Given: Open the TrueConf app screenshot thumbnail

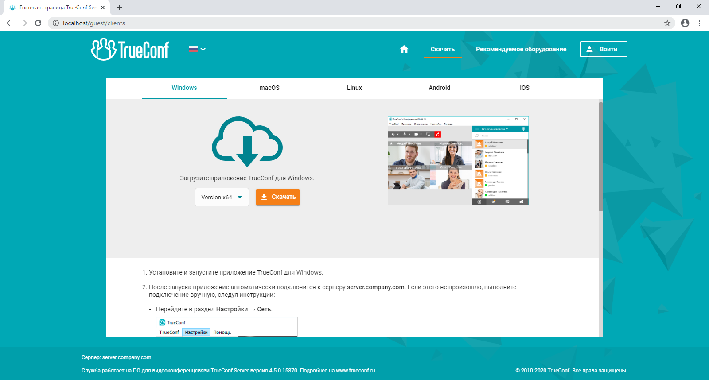Looking at the screenshot, I should [x=458, y=161].
